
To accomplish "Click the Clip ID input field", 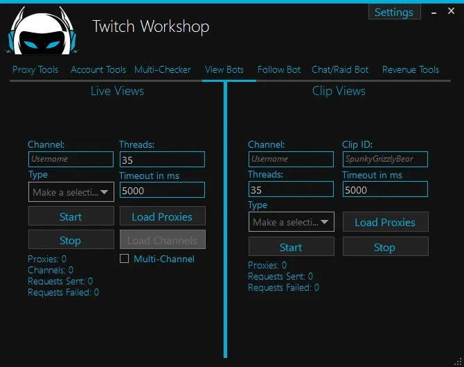I will coord(385,159).
